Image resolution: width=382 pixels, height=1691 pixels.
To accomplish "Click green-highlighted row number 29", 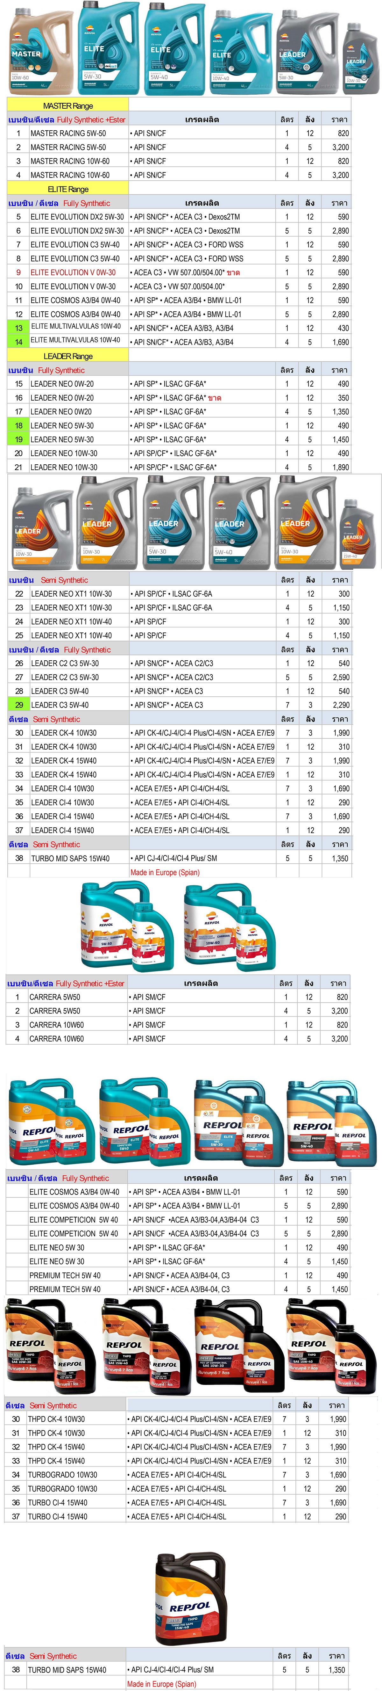I will [x=19, y=705].
